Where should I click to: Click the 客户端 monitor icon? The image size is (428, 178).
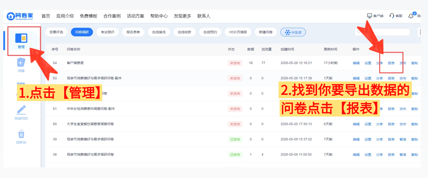[x=369, y=16]
